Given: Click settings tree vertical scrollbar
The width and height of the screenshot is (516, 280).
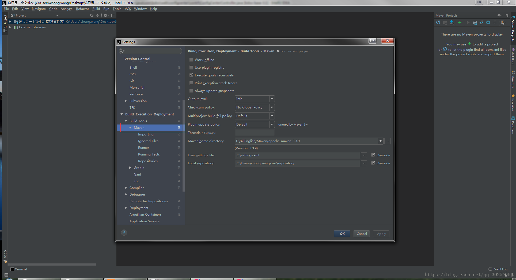Looking at the screenshot, I should tap(184, 146).
